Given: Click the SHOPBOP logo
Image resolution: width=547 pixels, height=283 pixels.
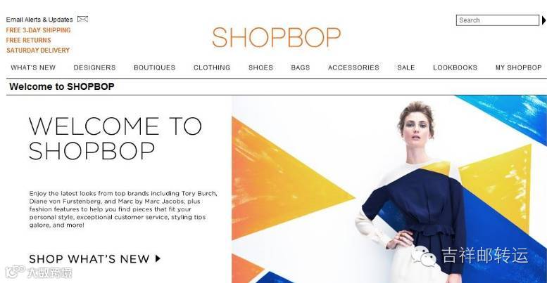Looking at the screenshot, I should click(x=276, y=37).
